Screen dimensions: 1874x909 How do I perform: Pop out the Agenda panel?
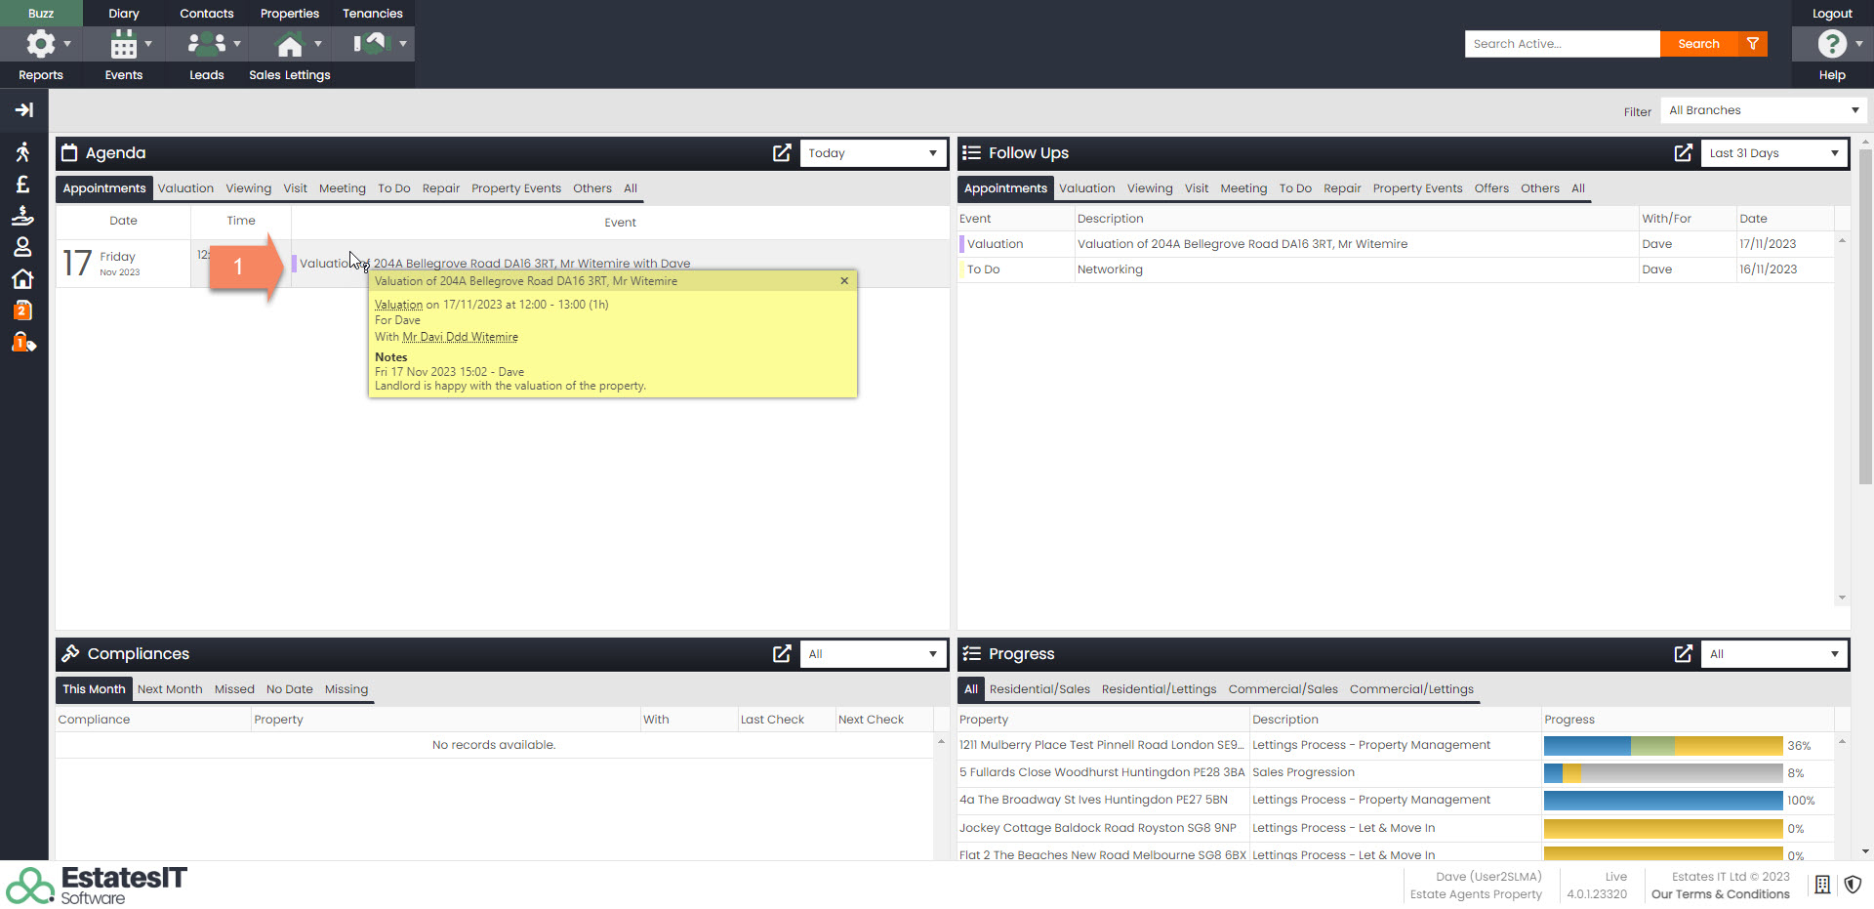(782, 153)
